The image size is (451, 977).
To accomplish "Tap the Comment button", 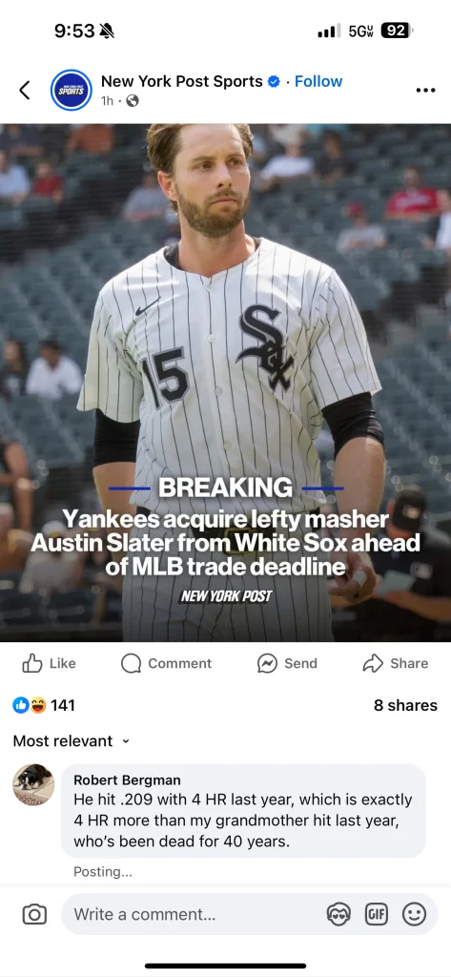I will coord(166,664).
